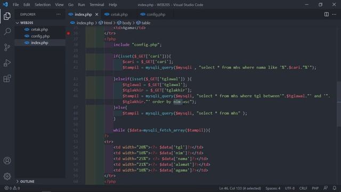Click the $cari = $_GET['cari'] line
The width and height of the screenshot is (341, 192).
[x=148, y=62]
